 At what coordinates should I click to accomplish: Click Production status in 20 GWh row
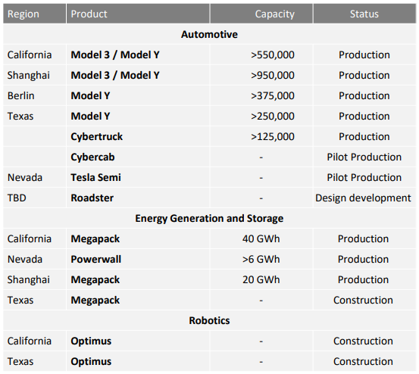click(363, 279)
